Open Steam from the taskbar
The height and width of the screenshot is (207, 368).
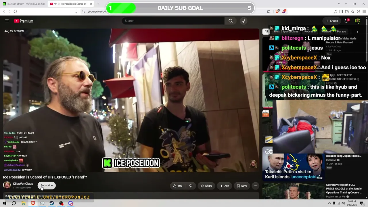pos(51,203)
